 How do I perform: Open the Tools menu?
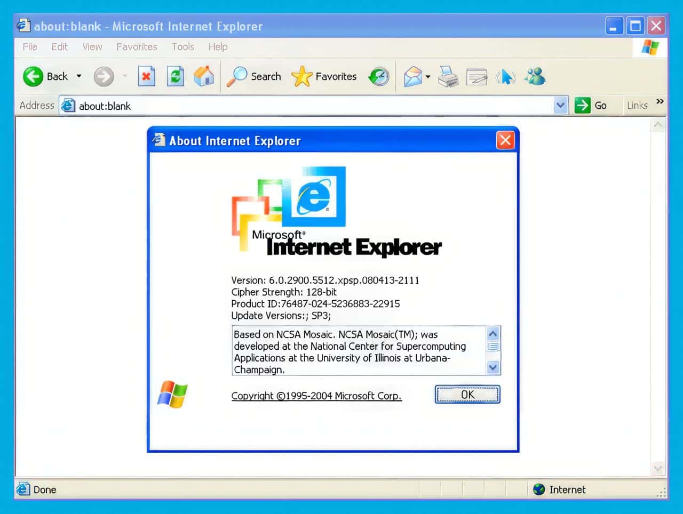point(182,47)
